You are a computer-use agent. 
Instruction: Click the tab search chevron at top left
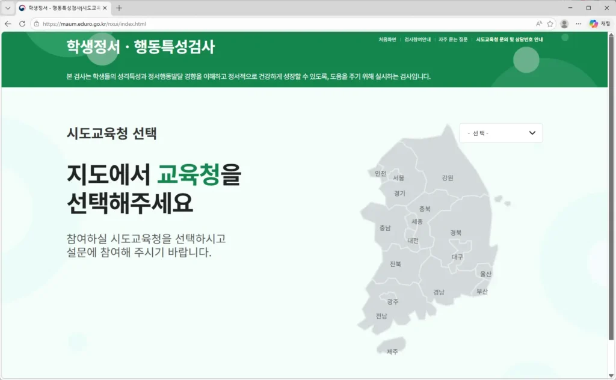(x=8, y=8)
